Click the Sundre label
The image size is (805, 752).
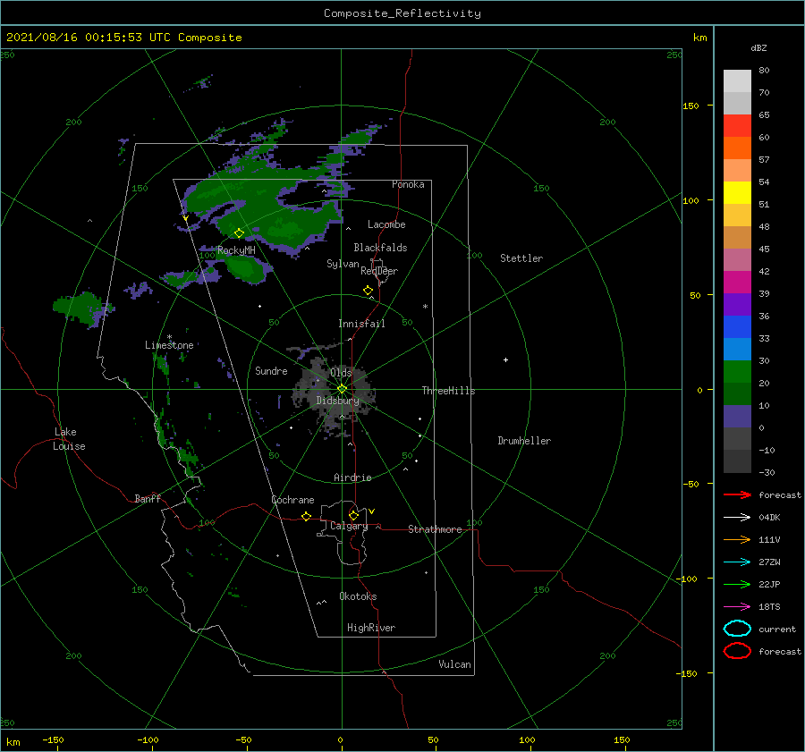271,370
